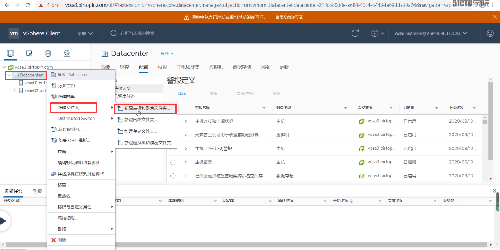Collapse the vcsa3.birtopin.com tree node
This screenshot has height=250, width=500.
[x=4, y=67]
